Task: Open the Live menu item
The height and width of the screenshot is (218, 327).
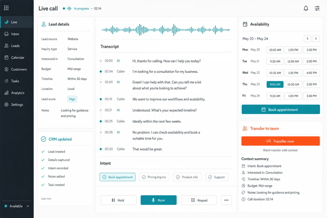Action: pos(17,22)
